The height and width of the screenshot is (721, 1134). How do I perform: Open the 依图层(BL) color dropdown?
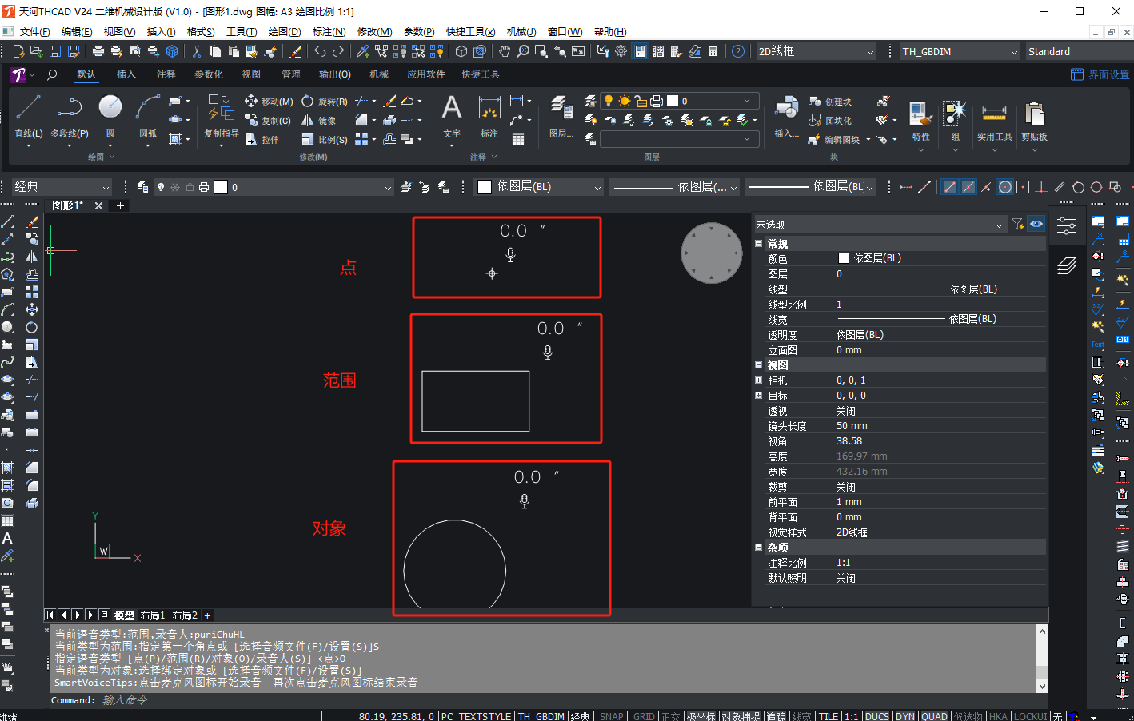[x=540, y=187]
